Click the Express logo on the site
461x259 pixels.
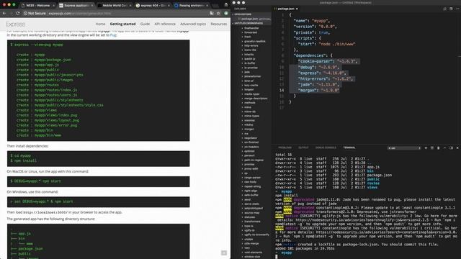15,24
